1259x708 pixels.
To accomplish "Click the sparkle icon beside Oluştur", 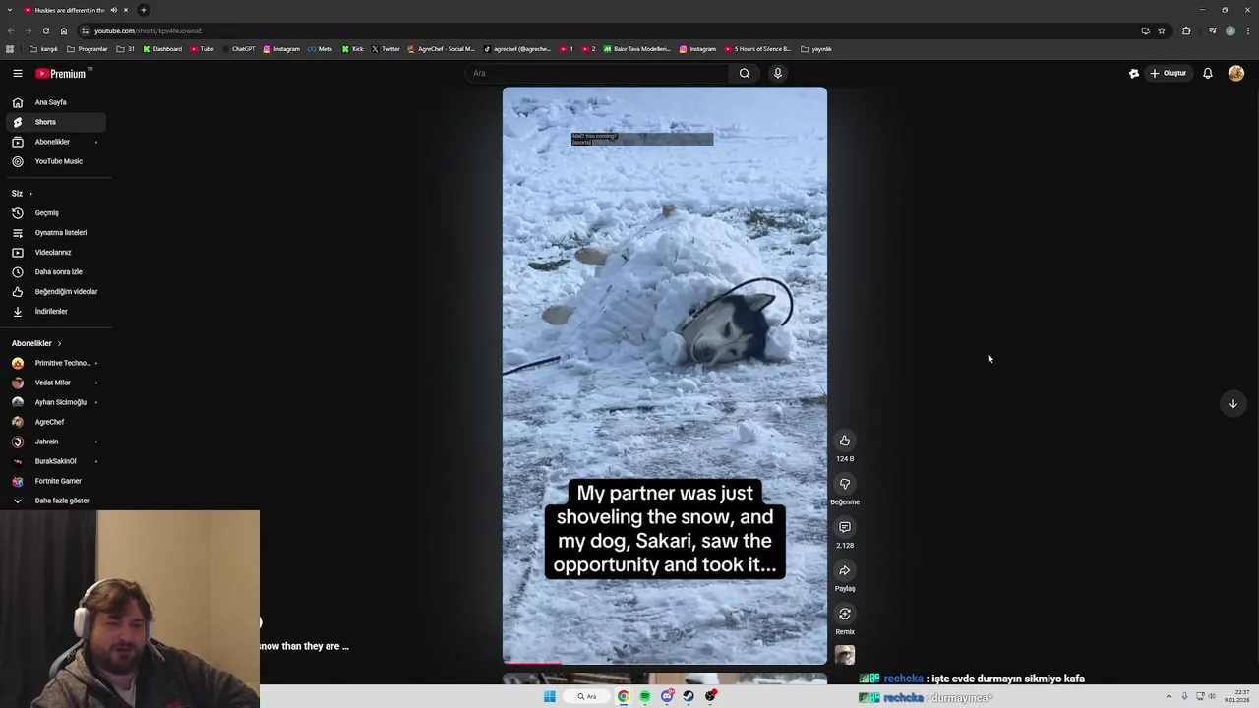I will click(1134, 73).
